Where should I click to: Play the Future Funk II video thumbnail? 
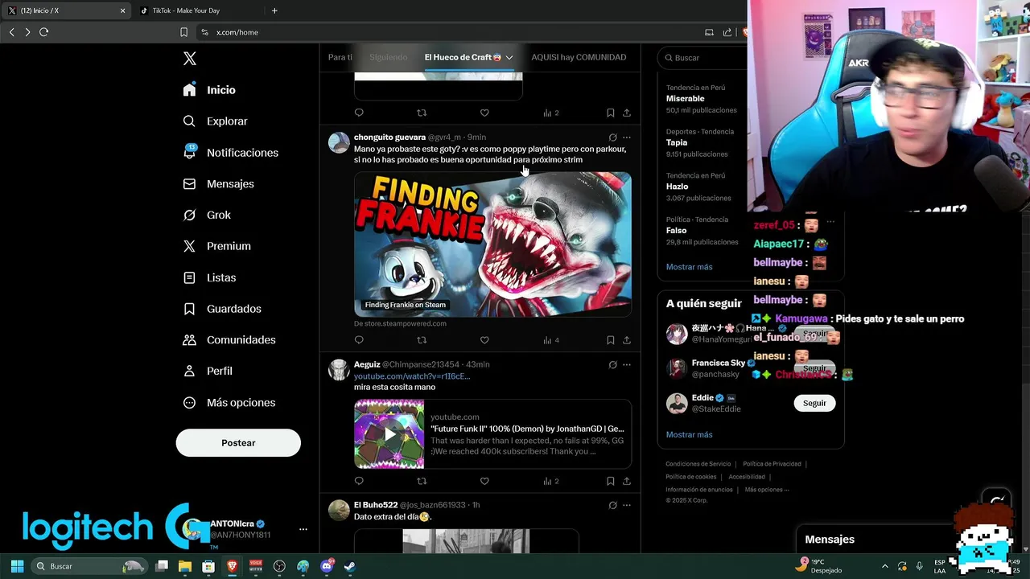tap(389, 434)
